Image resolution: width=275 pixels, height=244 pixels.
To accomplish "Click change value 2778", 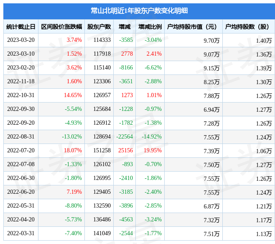I will (x=127, y=54).
